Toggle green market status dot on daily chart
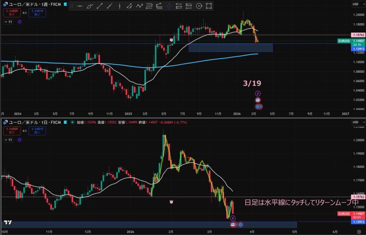Image resolution: width=366 pixels, height=235 pixels. [73, 122]
